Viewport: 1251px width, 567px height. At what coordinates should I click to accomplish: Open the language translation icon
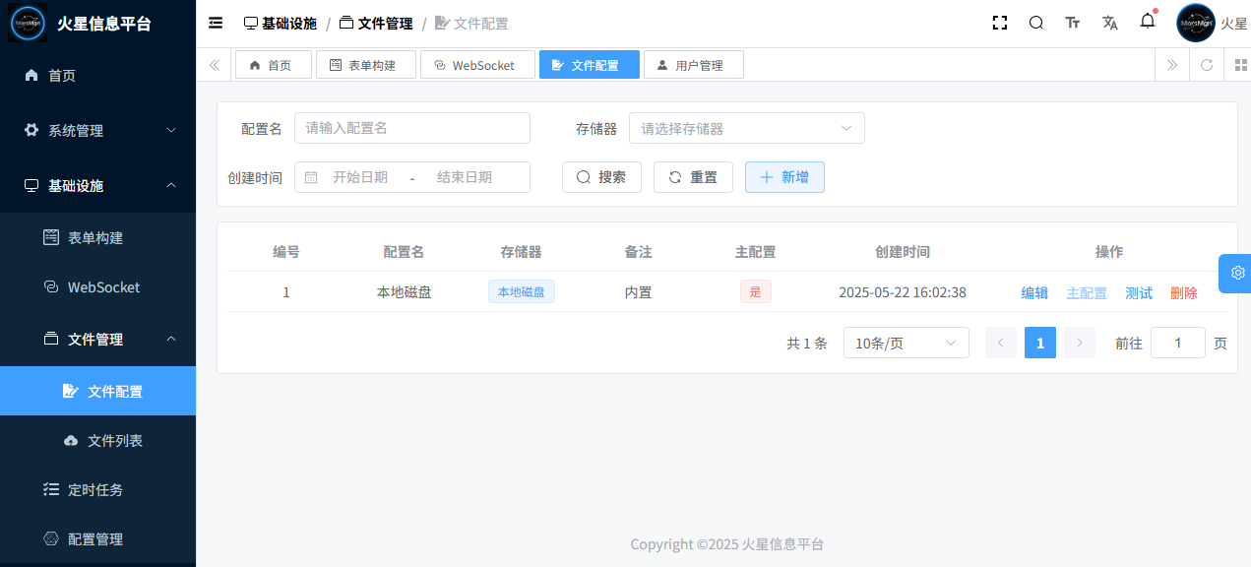coord(1110,23)
